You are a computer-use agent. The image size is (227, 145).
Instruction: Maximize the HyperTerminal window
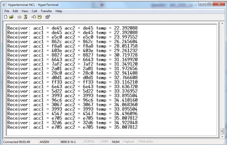pyautogui.click(x=209, y=4)
